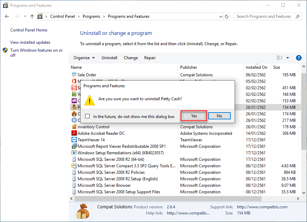Go back using the back arrow

7,16
